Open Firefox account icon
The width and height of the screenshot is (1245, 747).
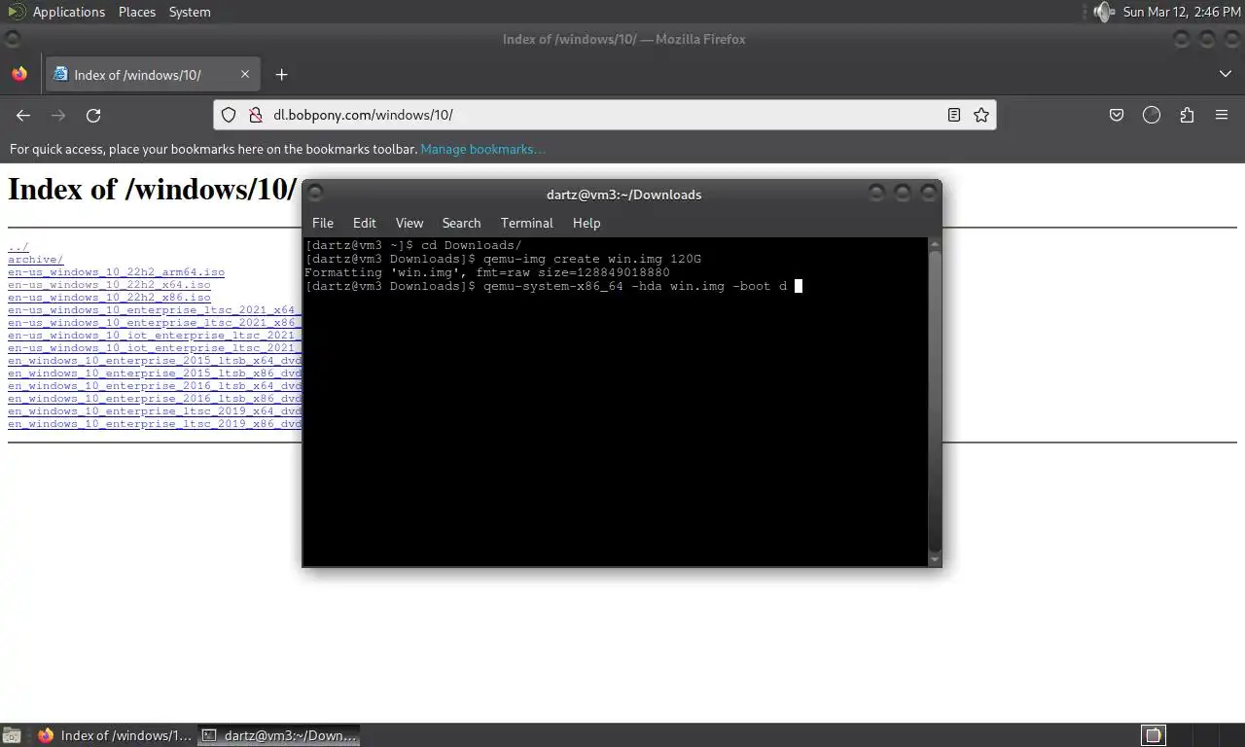[x=1152, y=115]
